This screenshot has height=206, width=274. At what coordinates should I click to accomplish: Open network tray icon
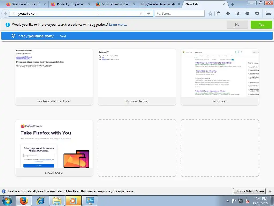coord(241,201)
